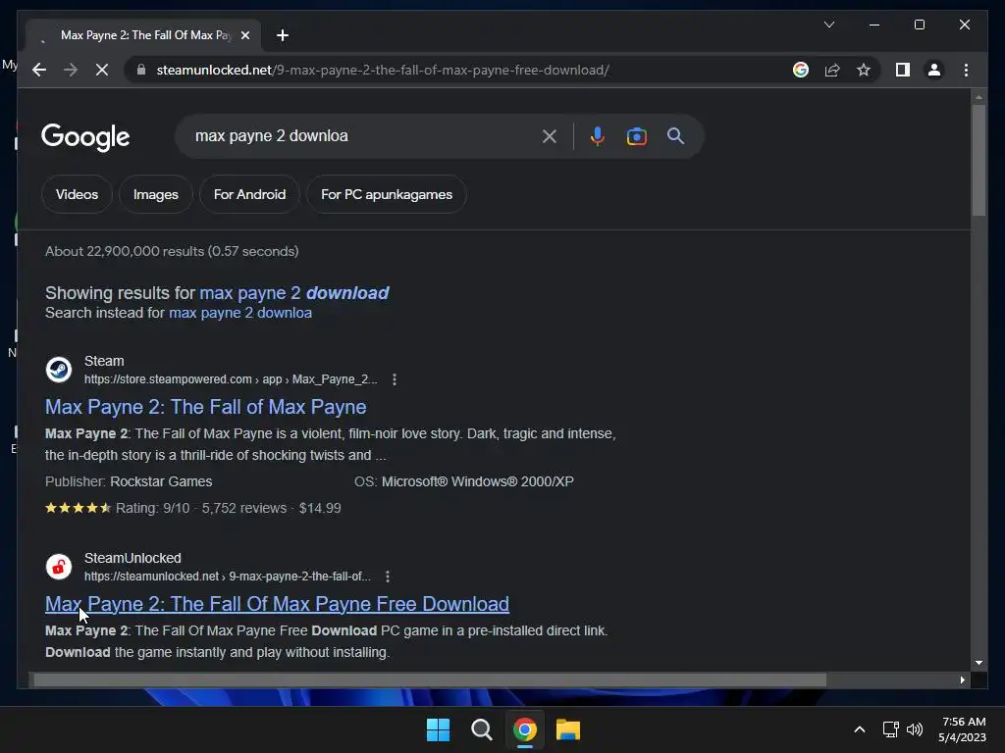Screen dimensions: 1005x753
Task: Click the Publisher: Rockstar Games text
Action: point(129,481)
